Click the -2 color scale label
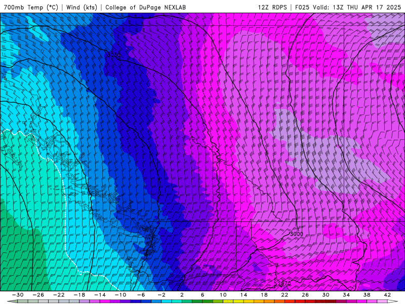The width and height of the screenshot is (405, 304). tap(161, 295)
